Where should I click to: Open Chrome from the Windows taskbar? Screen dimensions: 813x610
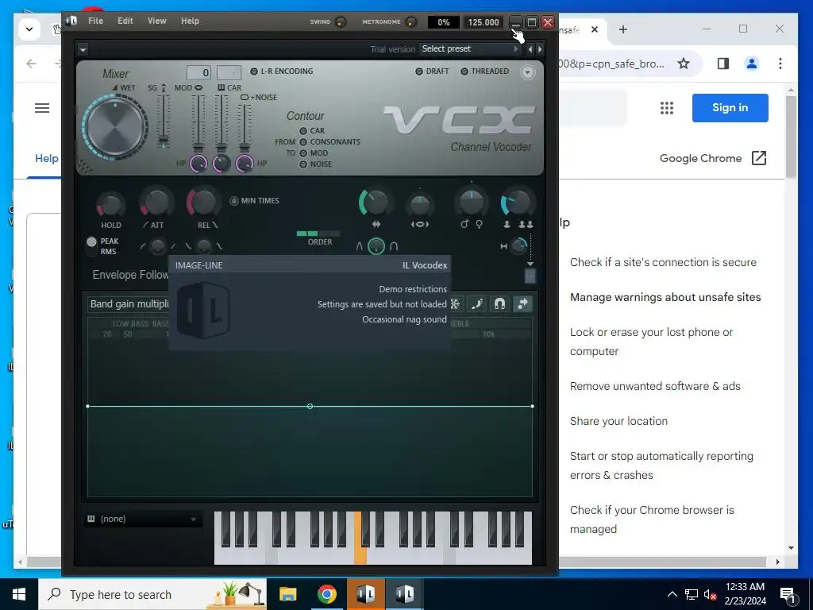[x=326, y=594]
